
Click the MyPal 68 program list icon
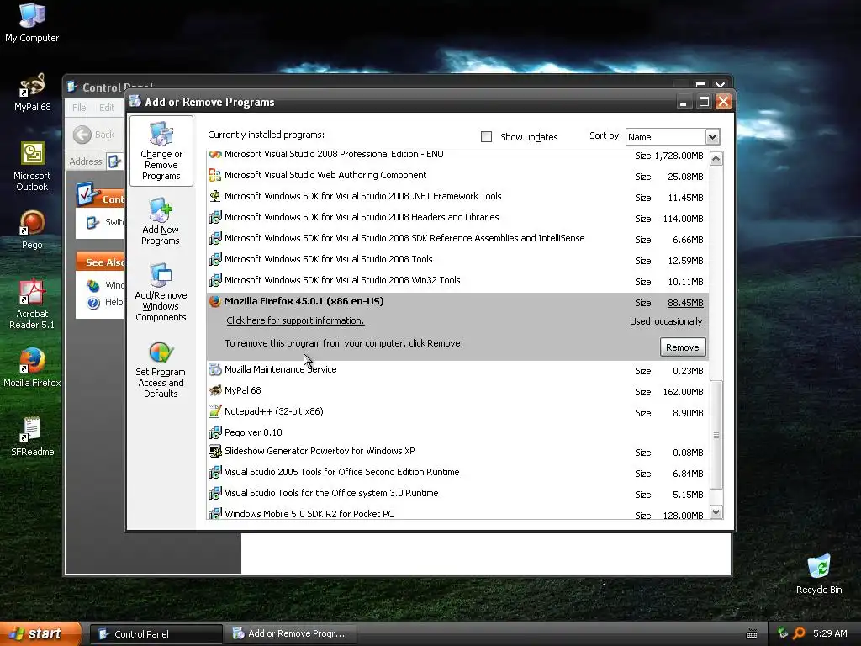214,390
